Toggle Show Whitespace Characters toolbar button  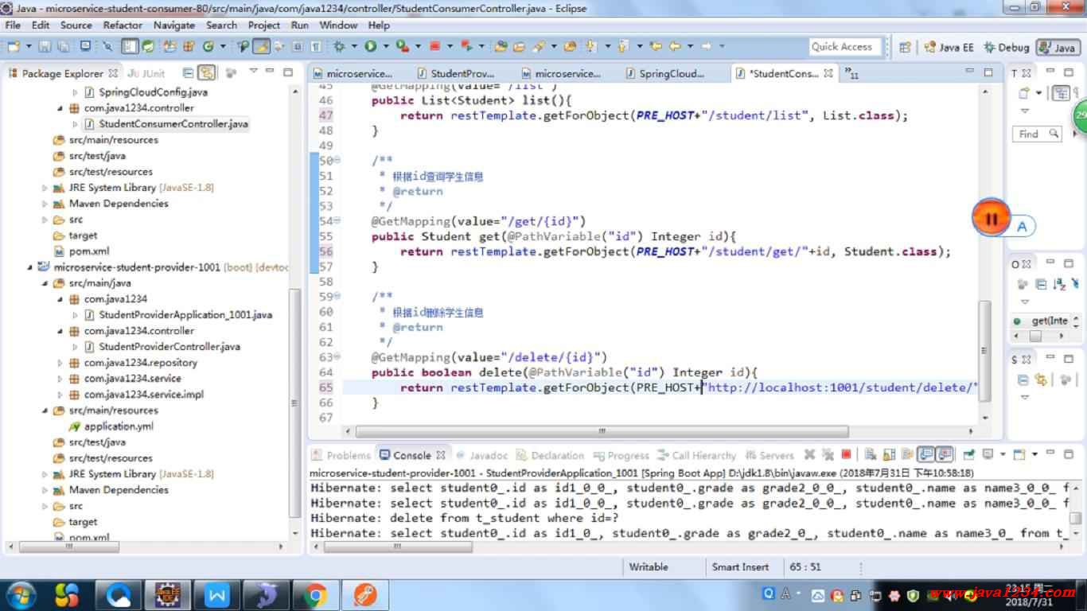[x=317, y=46]
